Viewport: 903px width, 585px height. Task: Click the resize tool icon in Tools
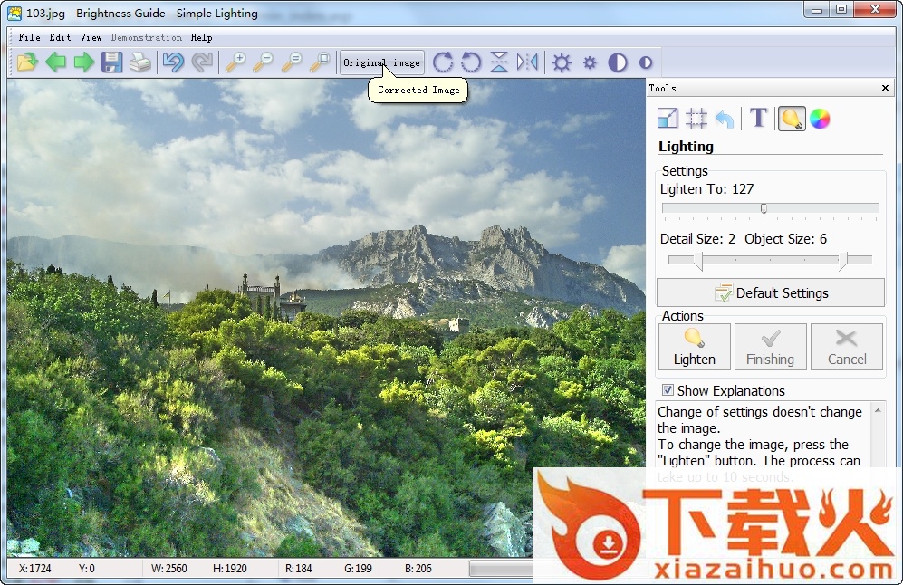point(668,119)
